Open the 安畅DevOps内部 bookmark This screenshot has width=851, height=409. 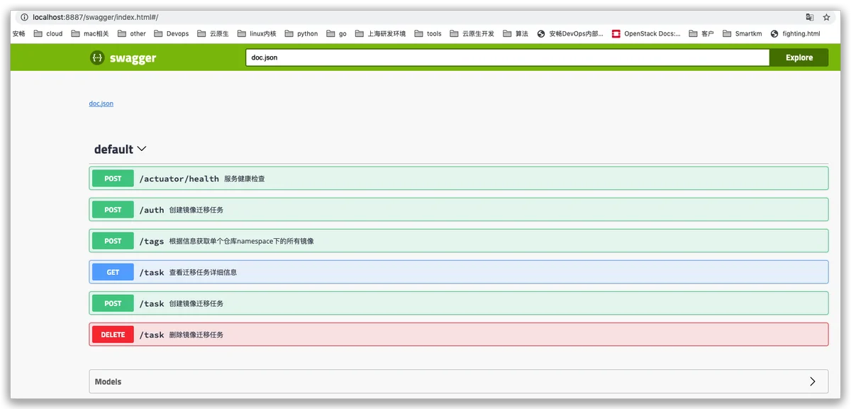571,33
